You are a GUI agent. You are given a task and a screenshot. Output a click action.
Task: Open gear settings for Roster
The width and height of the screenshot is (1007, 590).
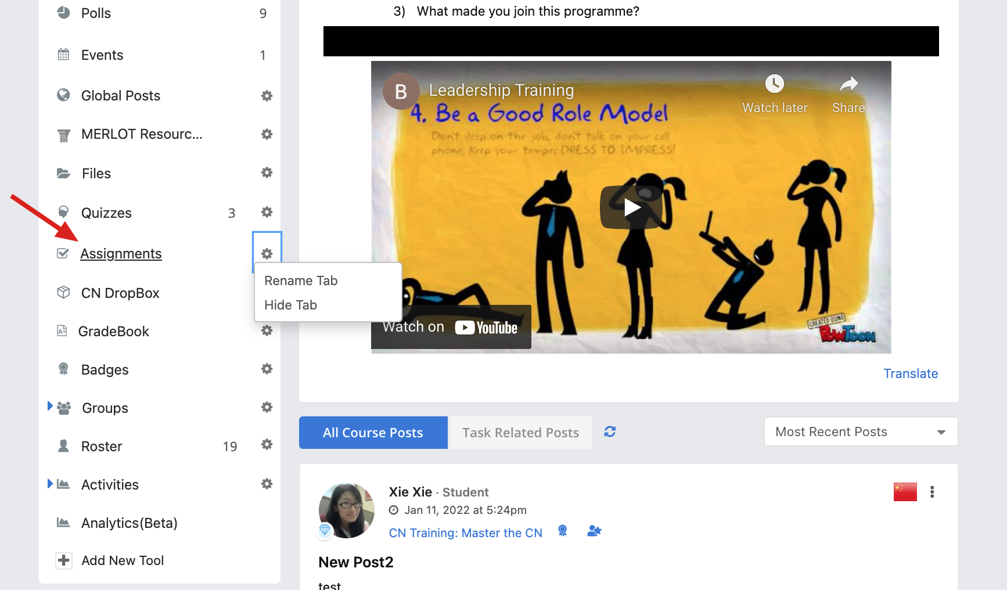tap(267, 444)
